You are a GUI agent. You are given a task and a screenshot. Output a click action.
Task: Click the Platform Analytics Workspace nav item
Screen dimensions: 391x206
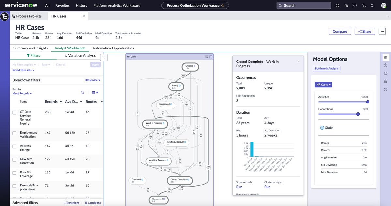coord(117,6)
